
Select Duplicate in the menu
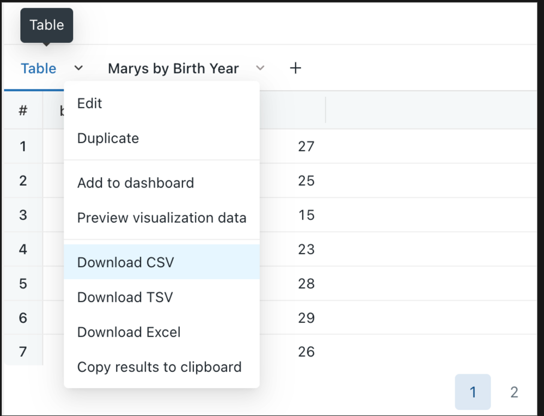108,138
